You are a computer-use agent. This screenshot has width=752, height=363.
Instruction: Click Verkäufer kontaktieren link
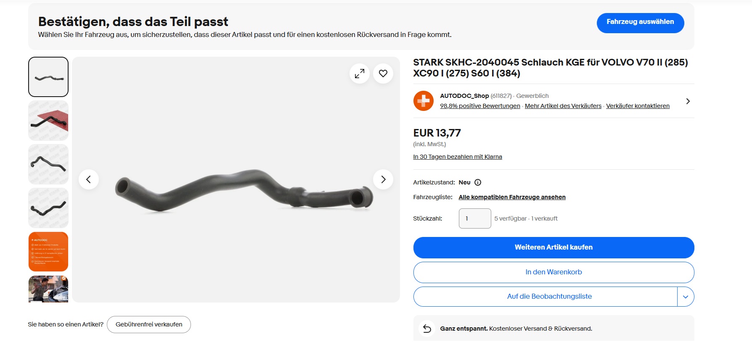[x=638, y=106]
